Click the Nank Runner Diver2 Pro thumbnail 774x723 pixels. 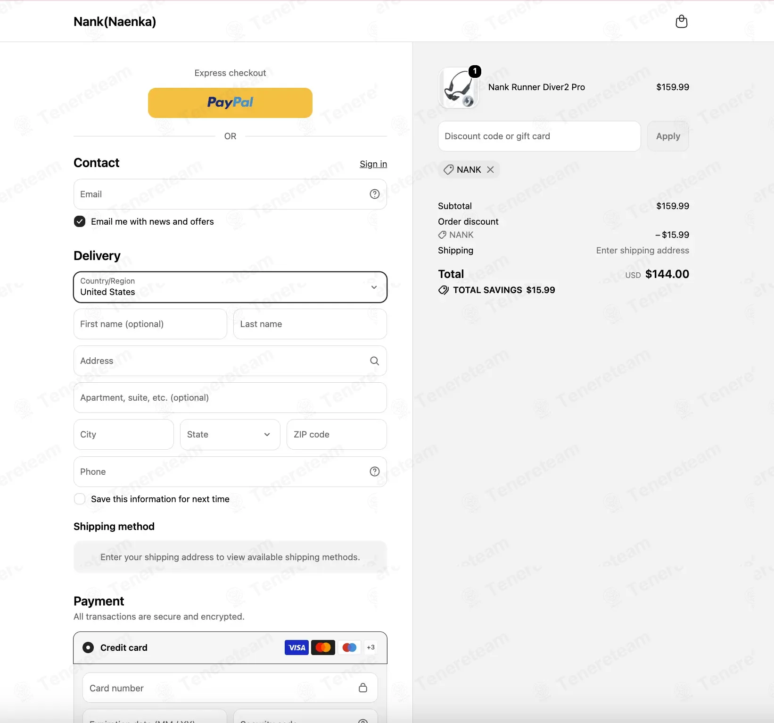[x=459, y=88]
